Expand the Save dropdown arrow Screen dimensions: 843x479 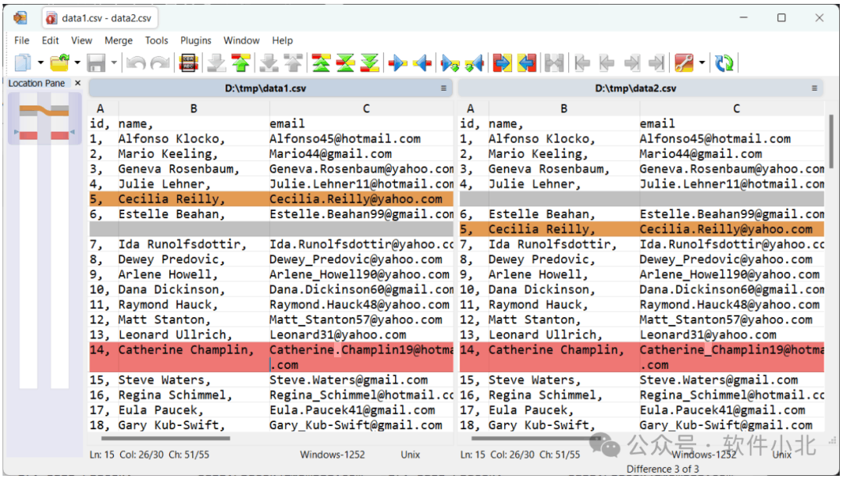[x=114, y=63]
